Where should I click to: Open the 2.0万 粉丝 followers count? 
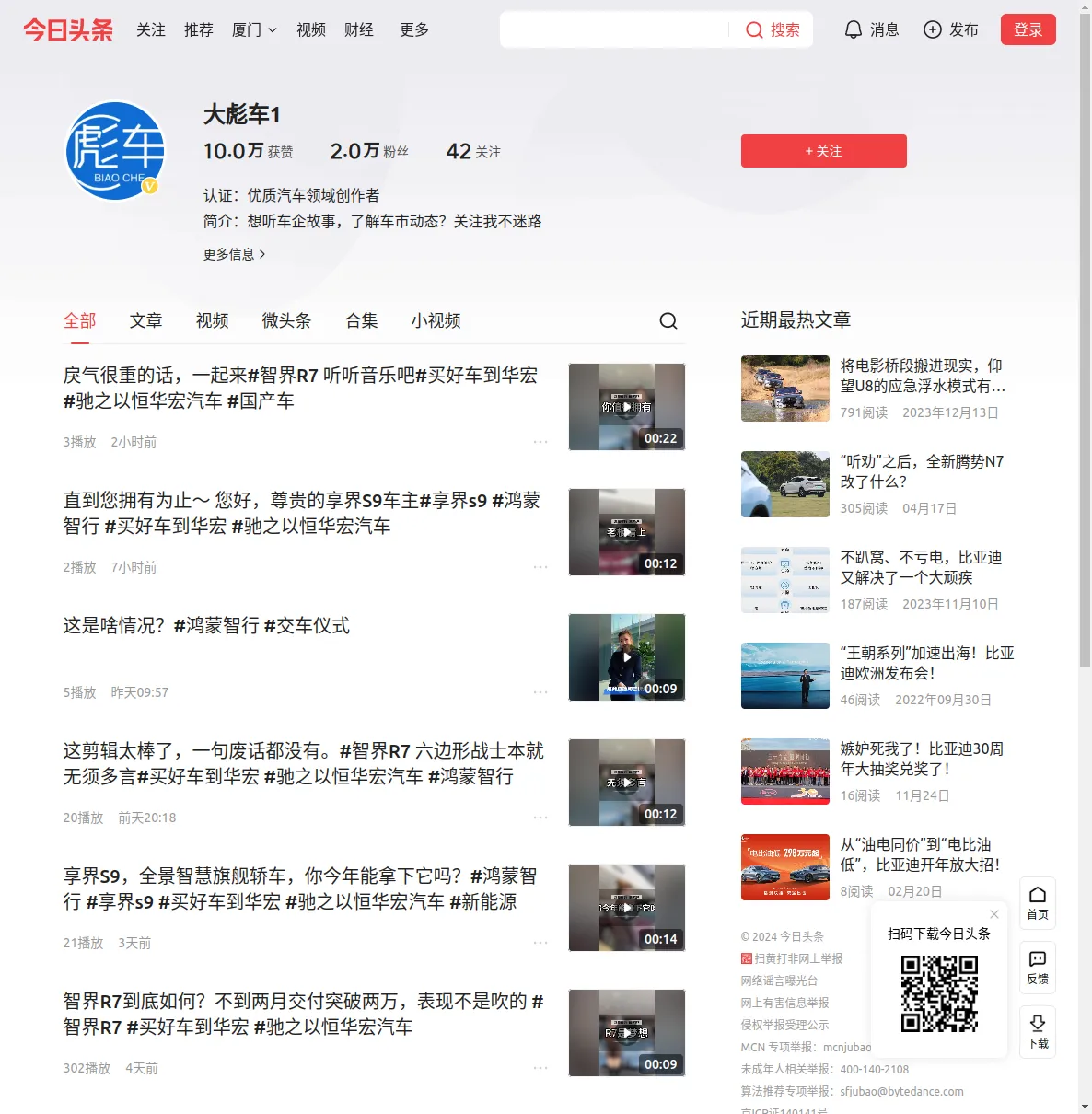pos(370,151)
